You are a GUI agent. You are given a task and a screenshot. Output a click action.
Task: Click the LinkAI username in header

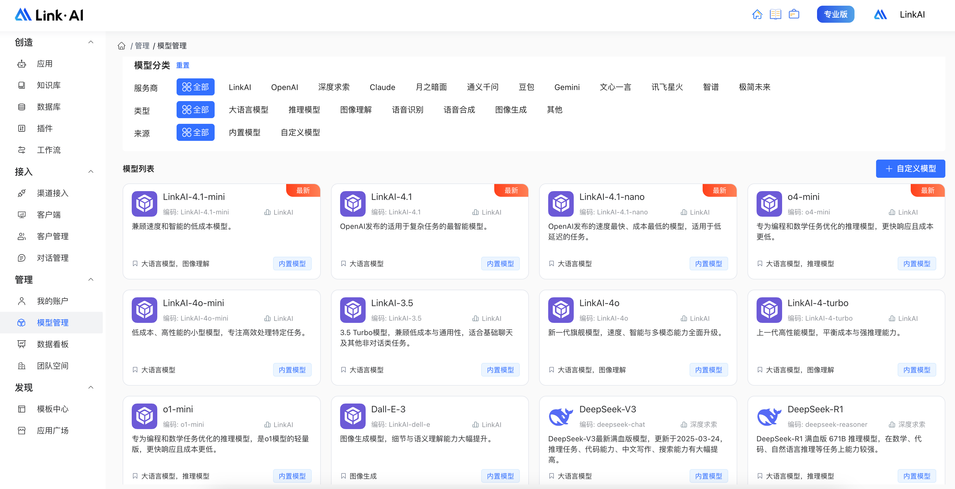click(912, 14)
